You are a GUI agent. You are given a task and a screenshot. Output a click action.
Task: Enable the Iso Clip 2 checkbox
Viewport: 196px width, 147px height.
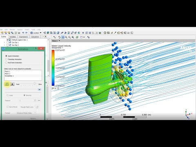click(x=7, y=45)
